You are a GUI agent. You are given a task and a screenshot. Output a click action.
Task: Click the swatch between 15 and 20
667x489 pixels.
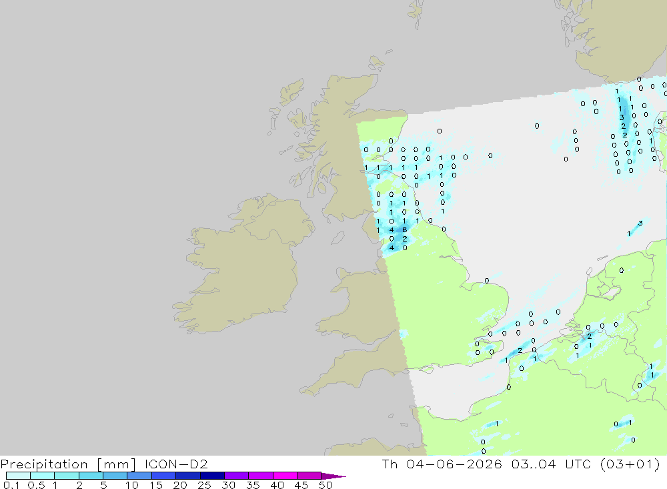click(x=163, y=476)
